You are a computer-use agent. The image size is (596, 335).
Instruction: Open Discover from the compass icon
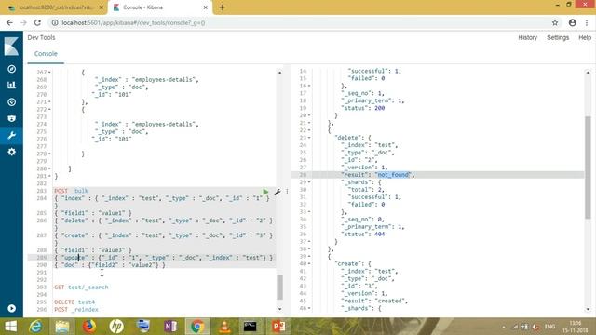tap(12, 69)
